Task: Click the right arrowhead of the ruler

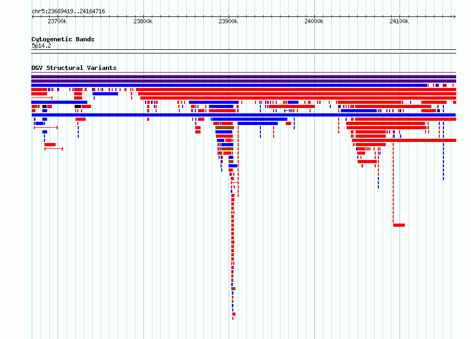Action: click(454, 16)
